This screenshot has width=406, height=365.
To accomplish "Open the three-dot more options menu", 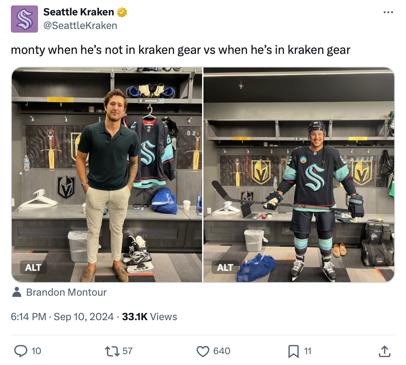I will (388, 12).
